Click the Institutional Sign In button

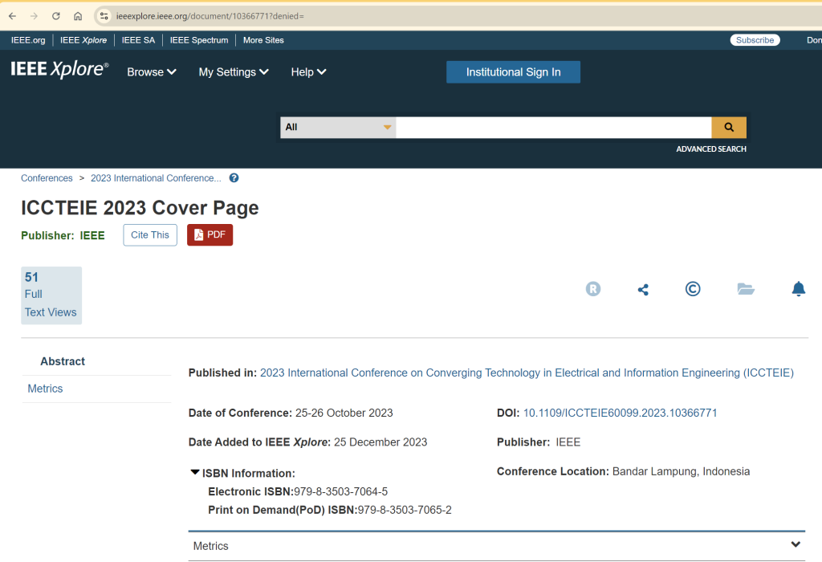(x=513, y=72)
